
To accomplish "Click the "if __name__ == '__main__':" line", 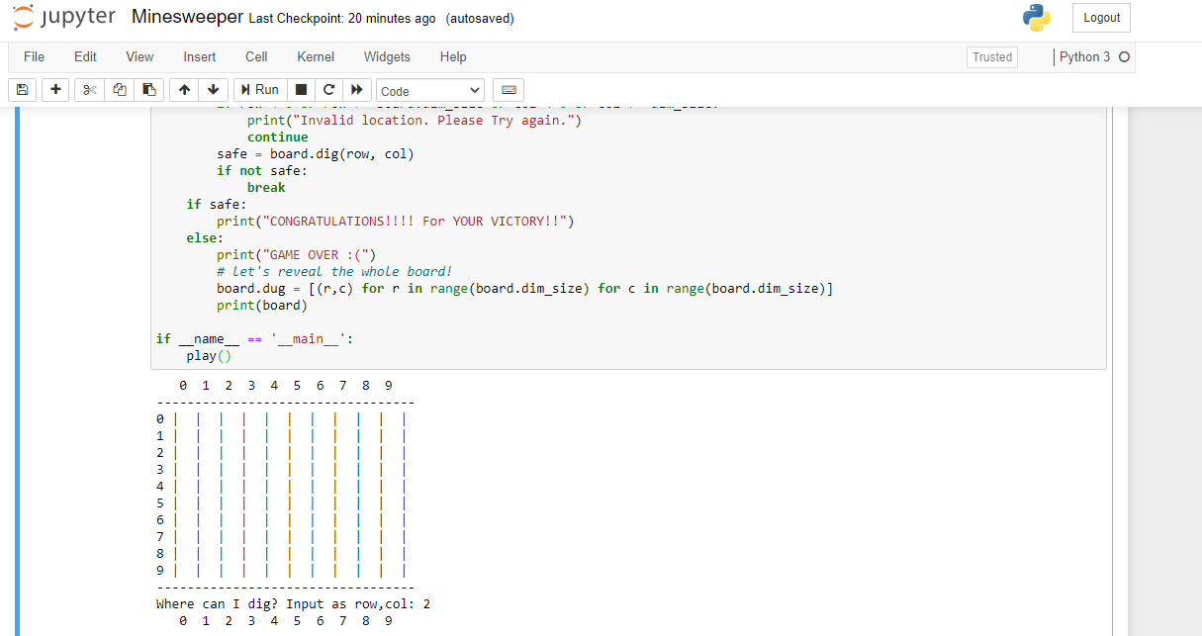I will coord(254,338).
